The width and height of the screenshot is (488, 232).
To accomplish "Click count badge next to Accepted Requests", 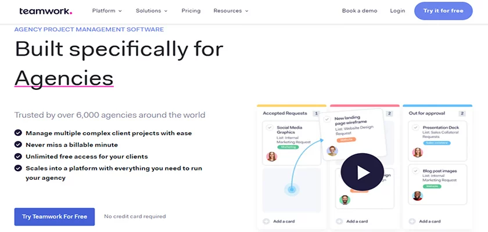I will 316,113.
